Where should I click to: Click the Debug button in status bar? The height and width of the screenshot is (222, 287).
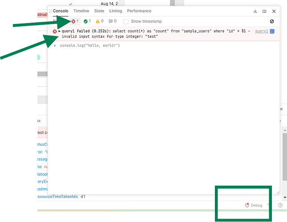254,205
